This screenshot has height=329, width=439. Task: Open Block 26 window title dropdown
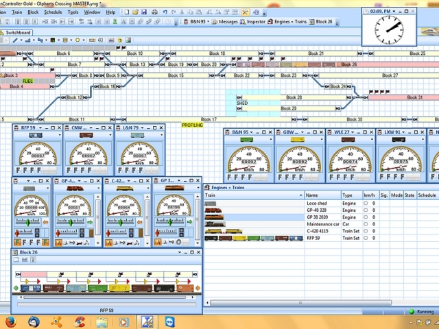(180, 252)
